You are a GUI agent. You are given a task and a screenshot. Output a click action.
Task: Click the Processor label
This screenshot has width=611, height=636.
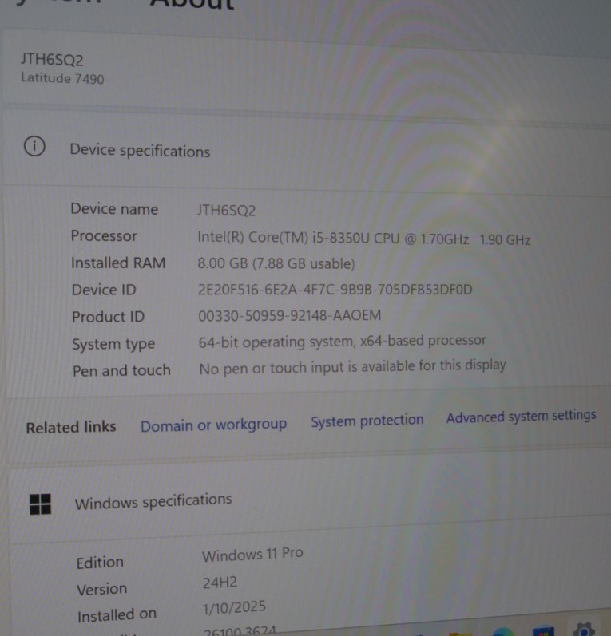pyautogui.click(x=104, y=235)
